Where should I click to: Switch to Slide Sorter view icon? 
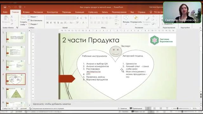pyautogui.click(x=154, y=108)
